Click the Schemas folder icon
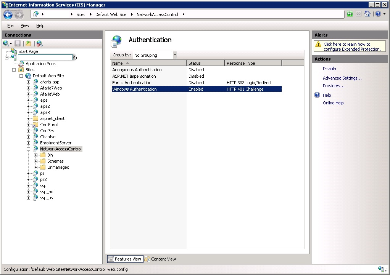 tap(43, 161)
